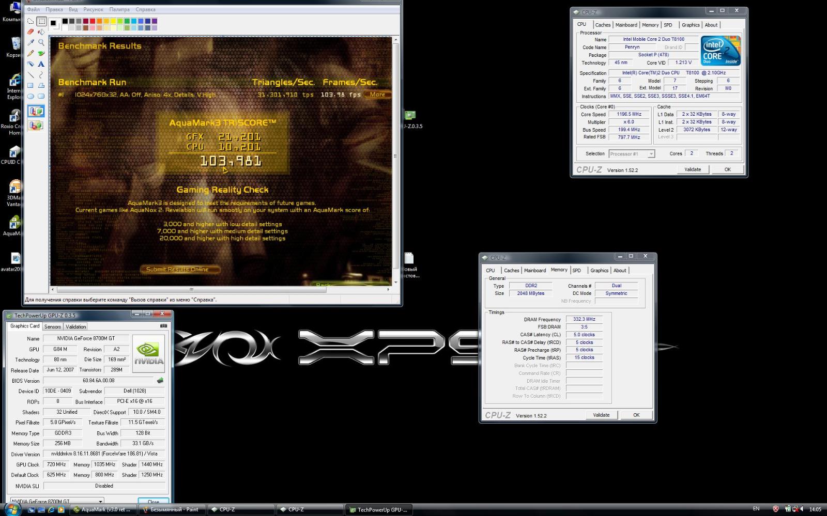Choose the Brush tool in Paint
The height and width of the screenshot is (516, 827).
[41, 53]
